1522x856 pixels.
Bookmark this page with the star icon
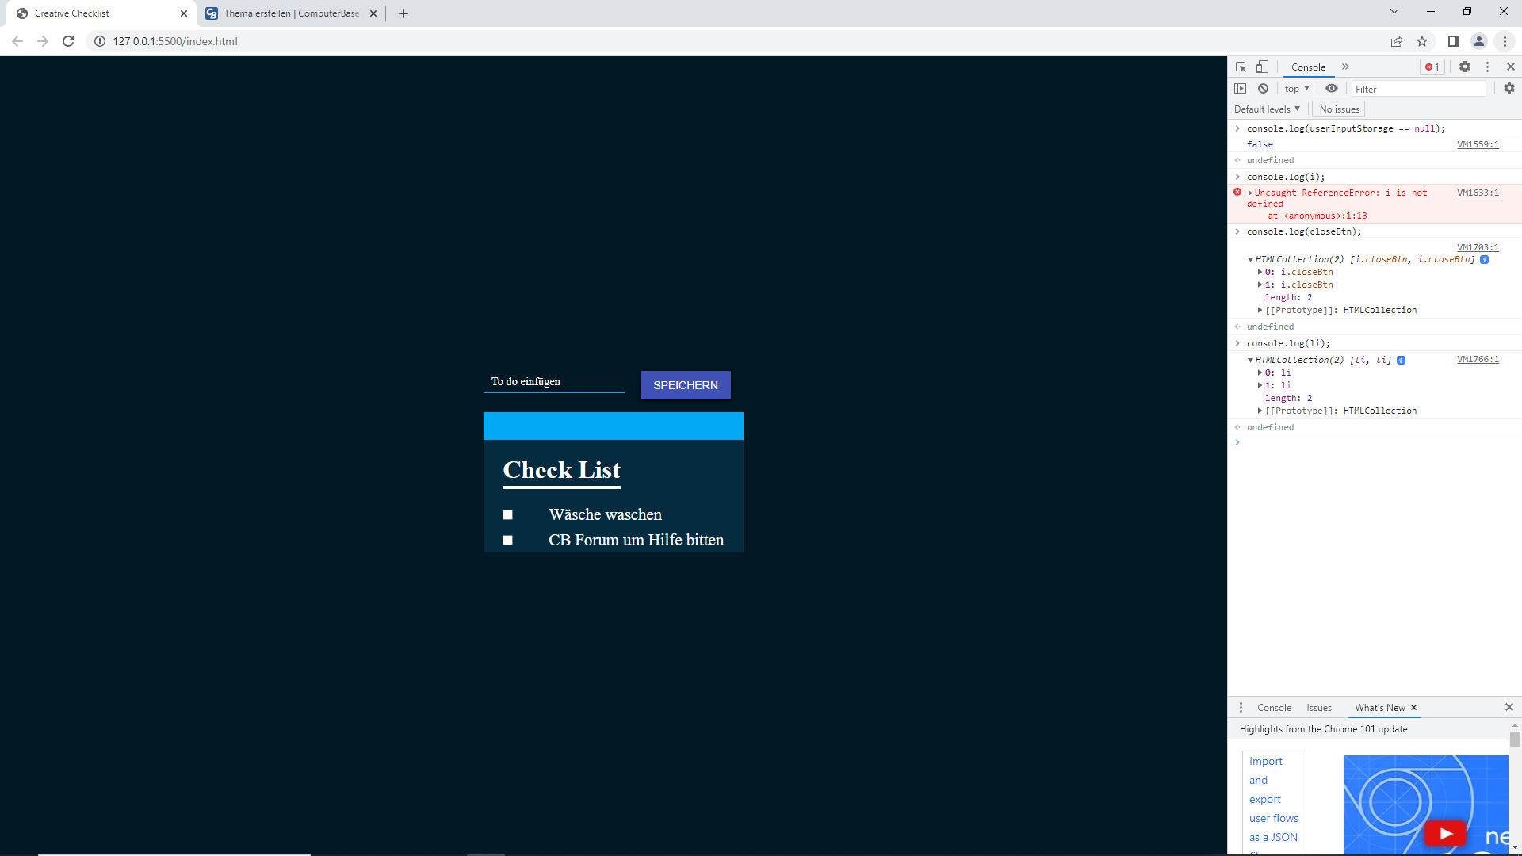pos(1422,41)
